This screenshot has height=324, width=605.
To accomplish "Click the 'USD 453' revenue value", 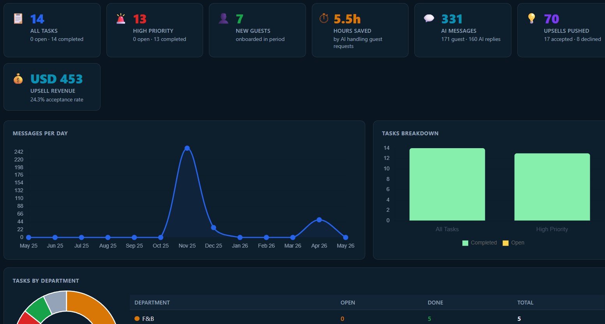I will click(x=57, y=79).
